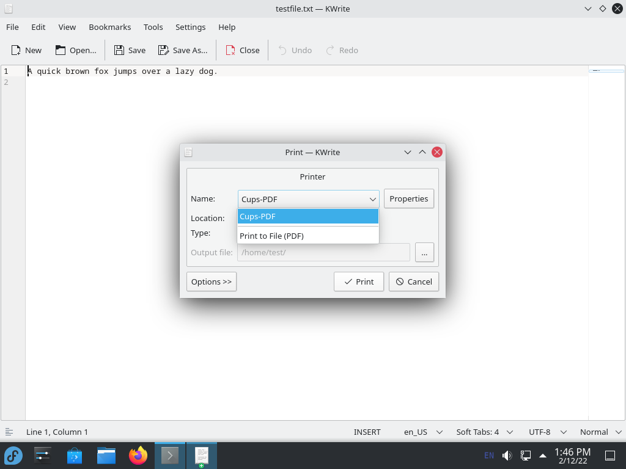Click the KWrite document icon in title bar
The height and width of the screenshot is (469, 626).
pos(9,9)
